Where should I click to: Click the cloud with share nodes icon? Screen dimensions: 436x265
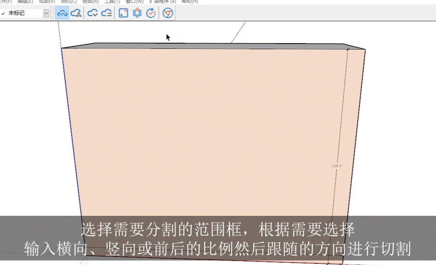pyautogui.click(x=76, y=13)
